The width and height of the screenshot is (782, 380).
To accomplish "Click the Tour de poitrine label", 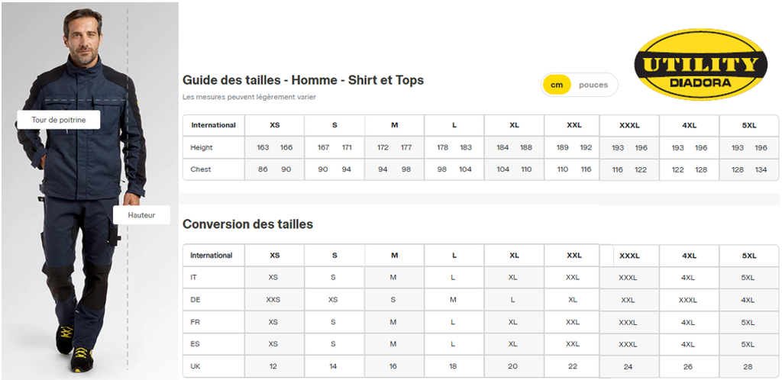I will tap(59, 120).
